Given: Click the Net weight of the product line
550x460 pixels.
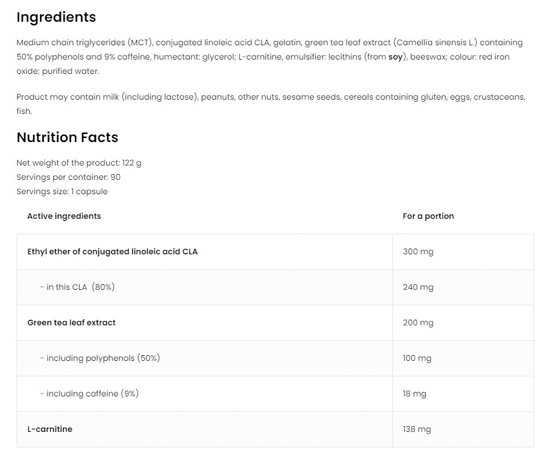Looking at the screenshot, I should click(x=79, y=163).
